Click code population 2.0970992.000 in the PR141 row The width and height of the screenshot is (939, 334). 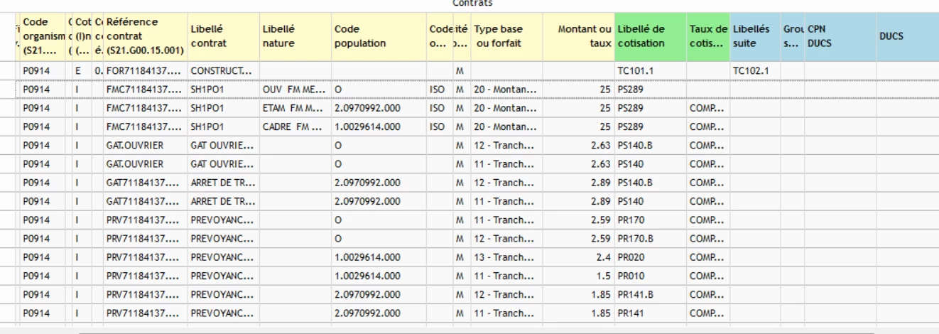pos(379,312)
